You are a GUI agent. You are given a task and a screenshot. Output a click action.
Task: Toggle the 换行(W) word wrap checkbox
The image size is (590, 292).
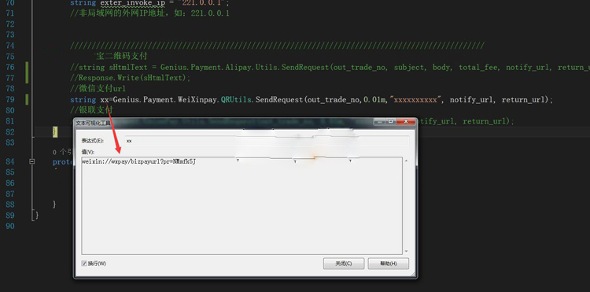[84, 264]
